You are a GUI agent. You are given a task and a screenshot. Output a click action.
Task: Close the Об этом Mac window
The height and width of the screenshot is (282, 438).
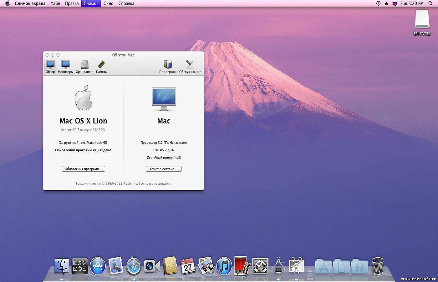pyautogui.click(x=47, y=55)
